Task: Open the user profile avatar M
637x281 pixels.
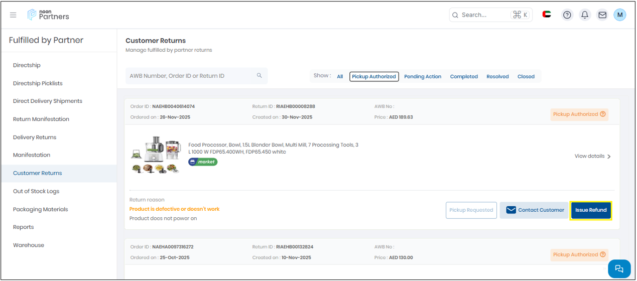Action: (620, 15)
